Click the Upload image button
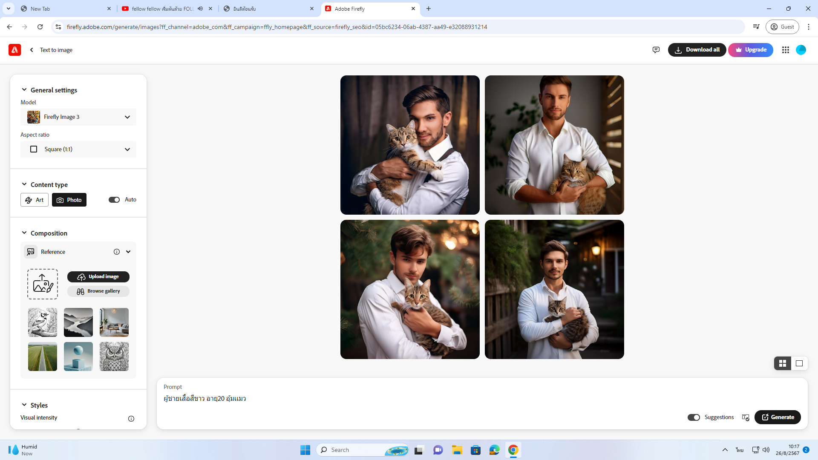The image size is (818, 460). pyautogui.click(x=98, y=277)
